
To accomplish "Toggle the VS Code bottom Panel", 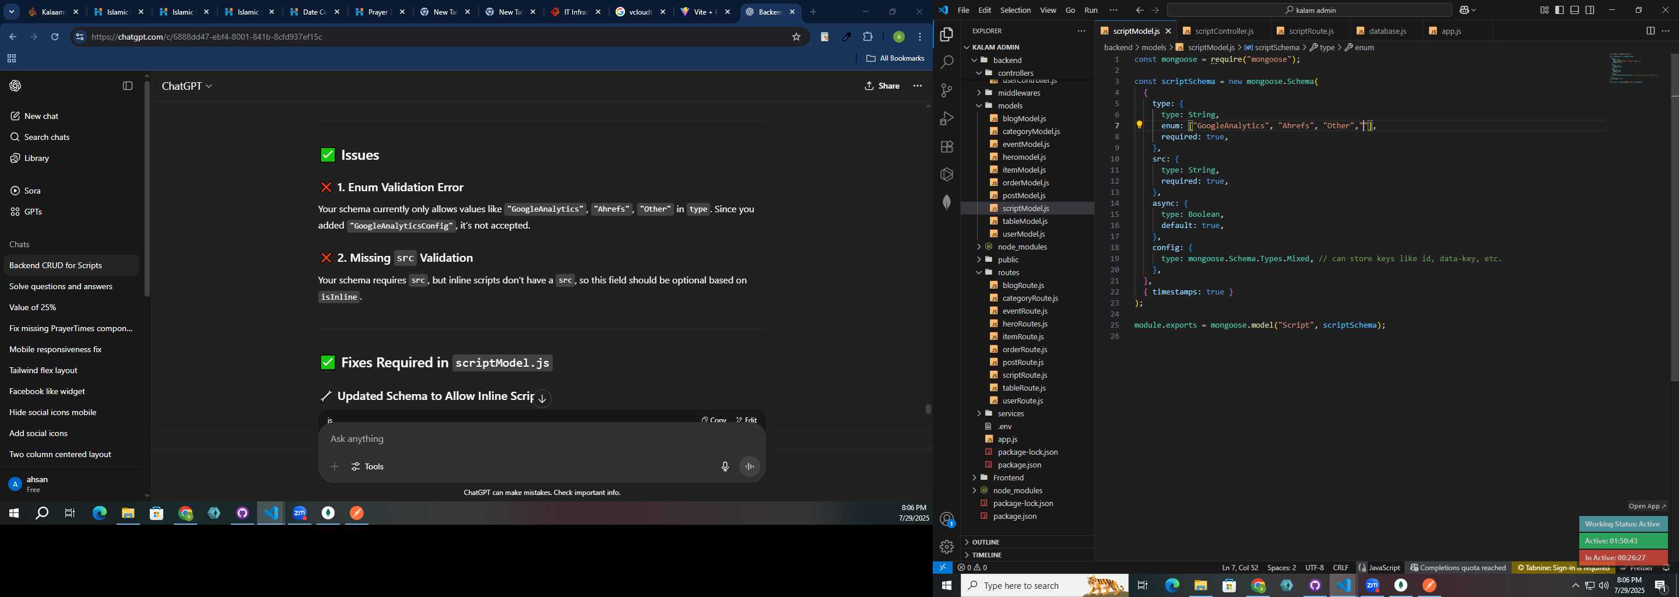I will (x=1575, y=10).
